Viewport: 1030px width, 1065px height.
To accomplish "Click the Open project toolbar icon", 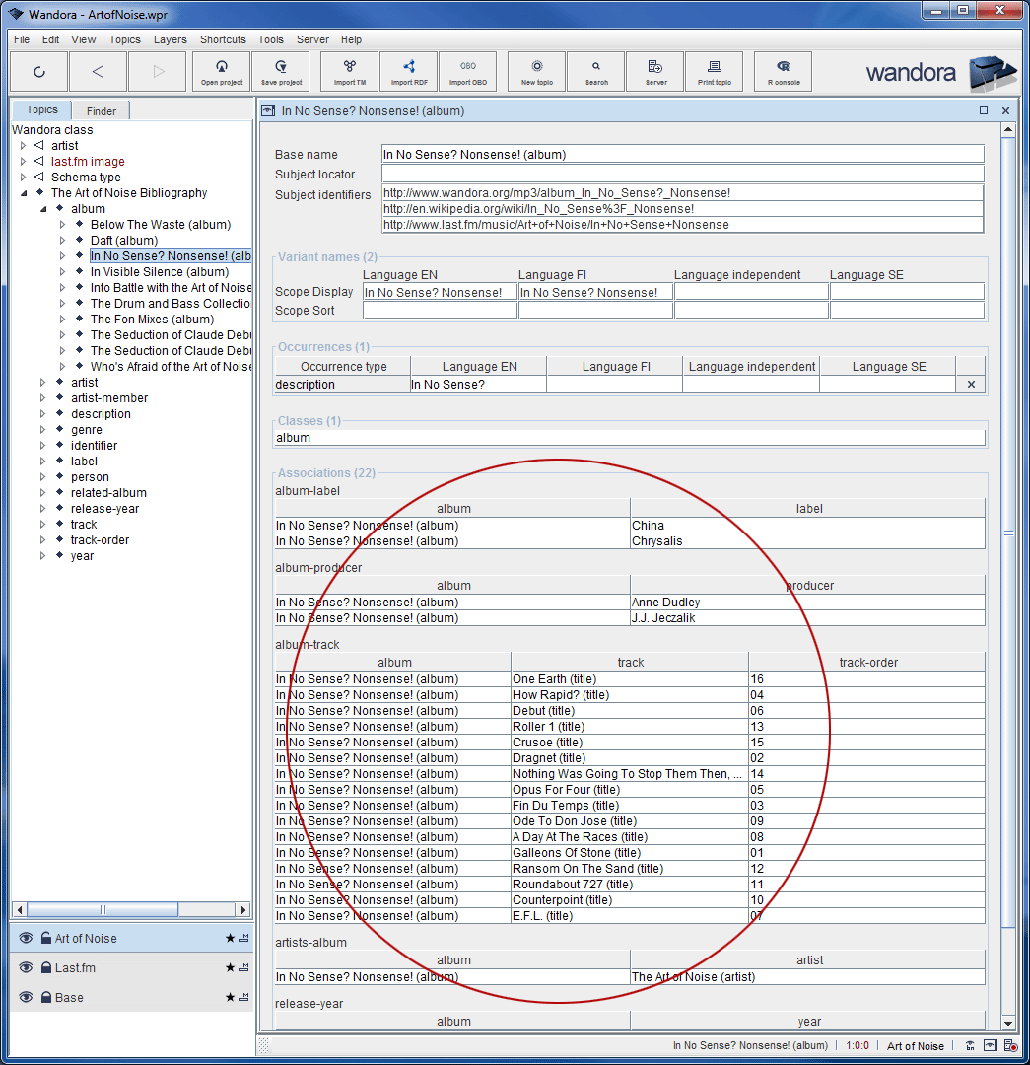I will tap(222, 71).
